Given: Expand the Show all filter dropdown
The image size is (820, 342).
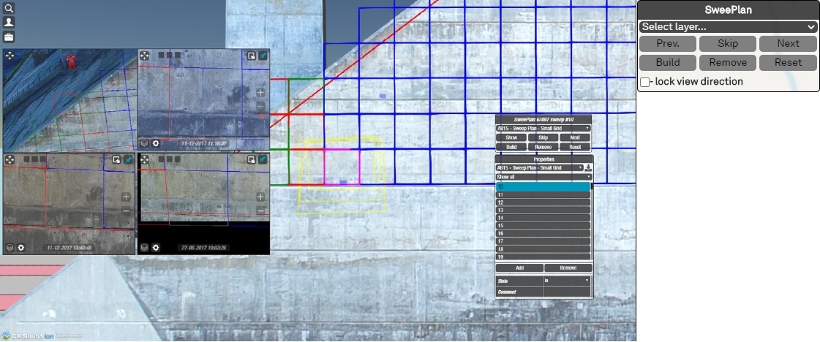Looking at the screenshot, I should 543,177.
